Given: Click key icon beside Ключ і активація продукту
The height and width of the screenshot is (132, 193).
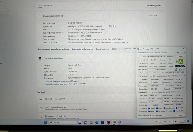Looking at the screenshot, I should pyautogui.click(x=41, y=108).
